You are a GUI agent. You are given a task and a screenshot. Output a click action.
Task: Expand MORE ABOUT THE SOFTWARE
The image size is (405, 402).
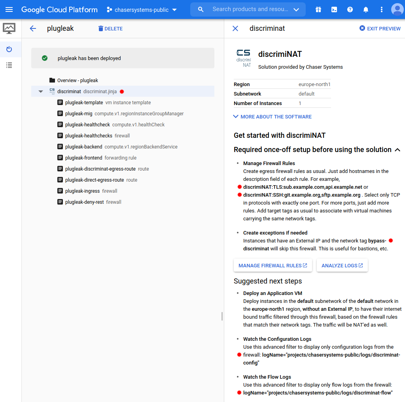tap(272, 116)
